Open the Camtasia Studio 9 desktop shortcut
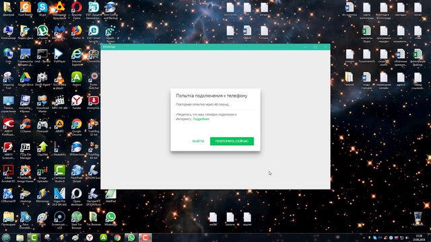The width and height of the screenshot is (431, 242). click(x=59, y=173)
